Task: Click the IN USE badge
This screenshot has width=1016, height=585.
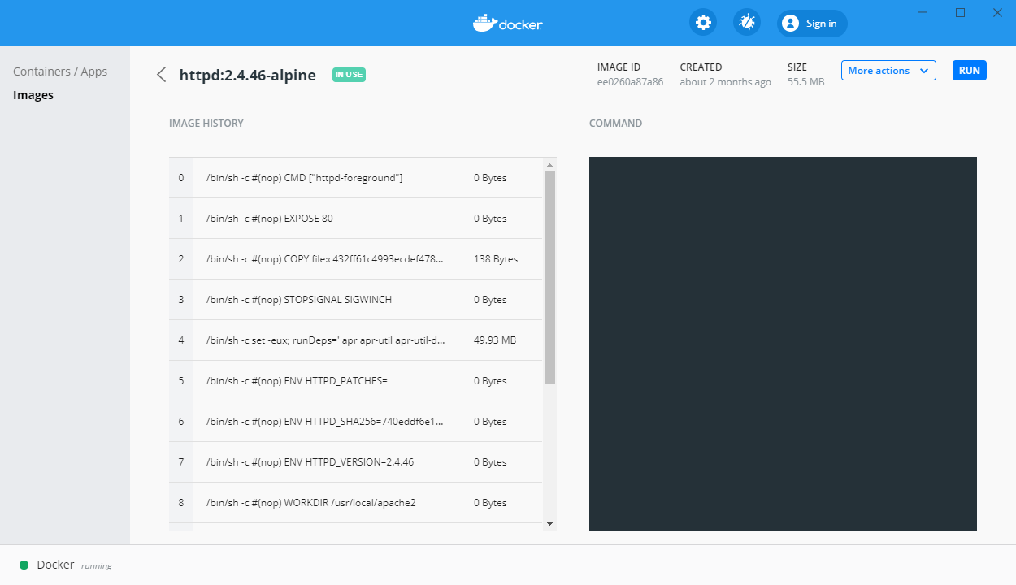Action: click(x=349, y=75)
